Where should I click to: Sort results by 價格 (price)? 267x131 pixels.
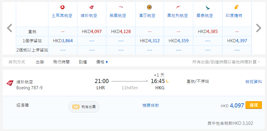pos(102,62)
